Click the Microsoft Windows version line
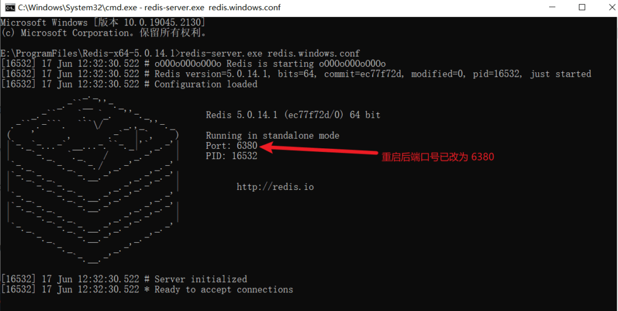Image resolution: width=618 pixels, height=311 pixels. (x=103, y=22)
